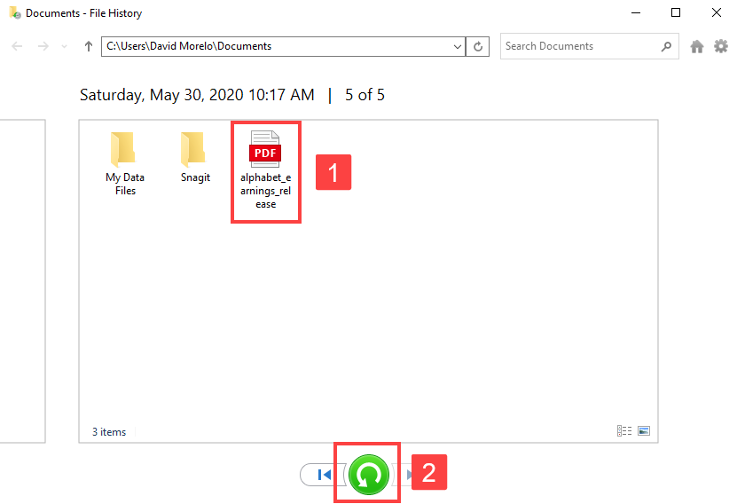This screenshot has width=737, height=504.
Task: Go up one folder level
Action: (89, 46)
